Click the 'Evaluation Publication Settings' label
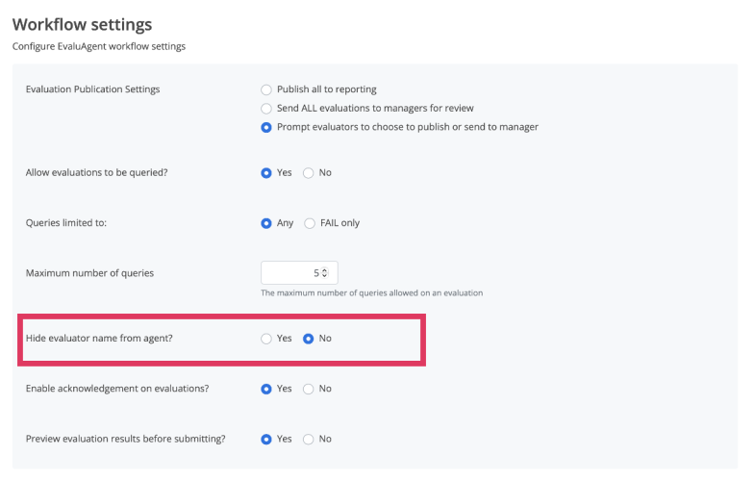The image size is (754, 481). coord(92,89)
